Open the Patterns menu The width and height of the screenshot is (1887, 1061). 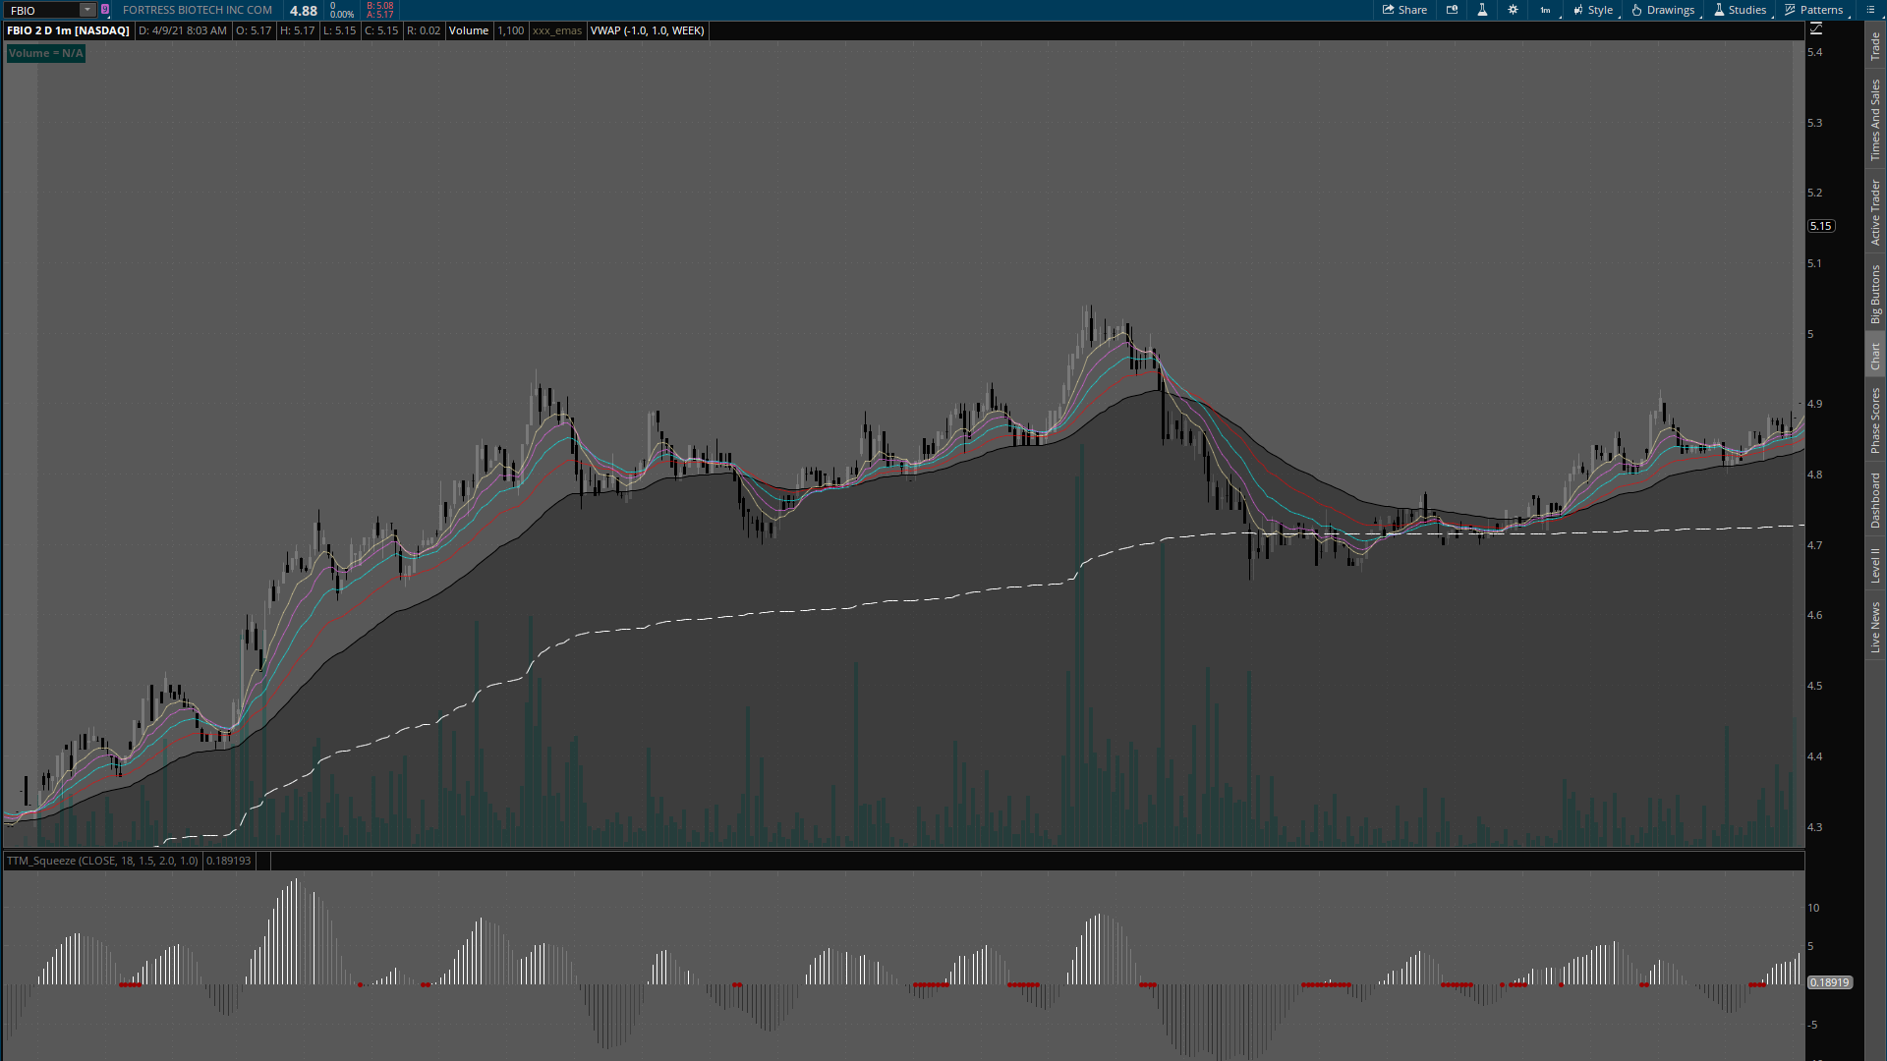click(1814, 10)
